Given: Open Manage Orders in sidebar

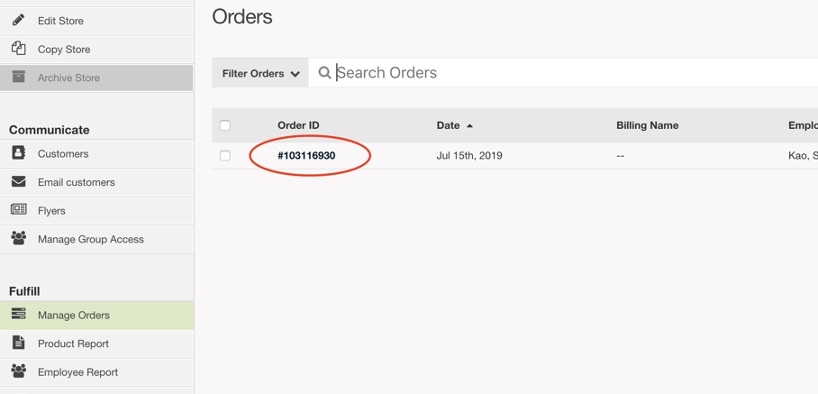Looking at the screenshot, I should (x=97, y=316).
